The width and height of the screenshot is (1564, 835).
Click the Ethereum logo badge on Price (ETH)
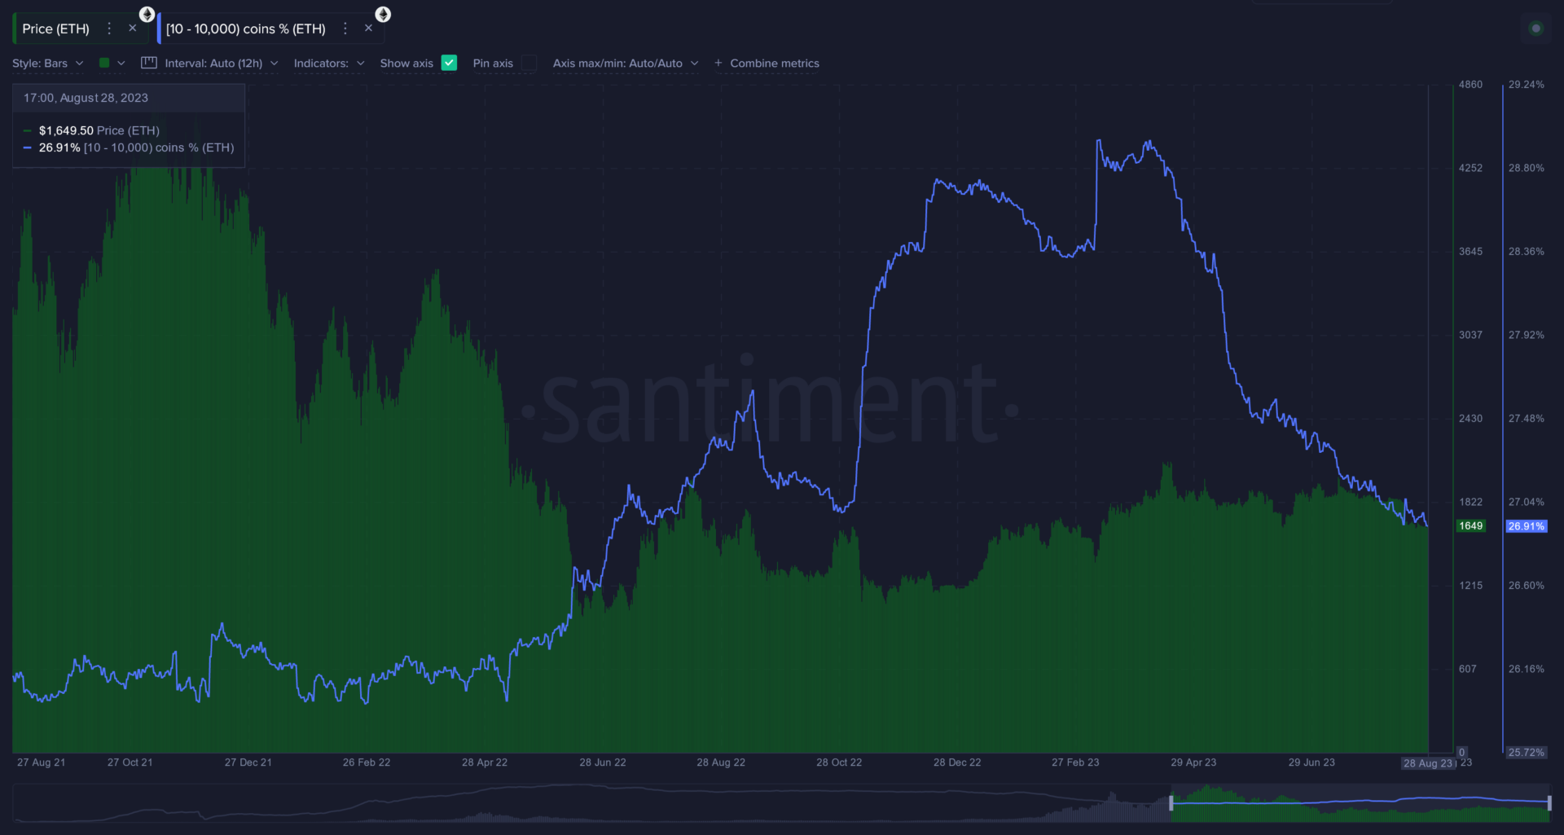147,14
